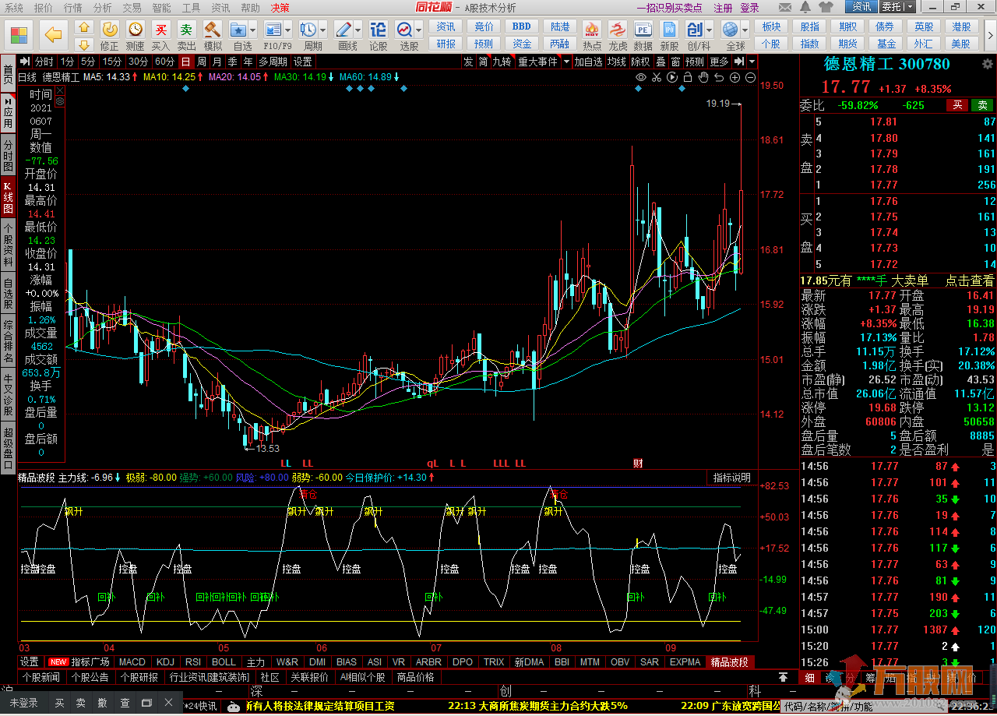The width and height of the screenshot is (997, 716).
Task: Open the 测速 speed test clock icon
Action: click(136, 30)
